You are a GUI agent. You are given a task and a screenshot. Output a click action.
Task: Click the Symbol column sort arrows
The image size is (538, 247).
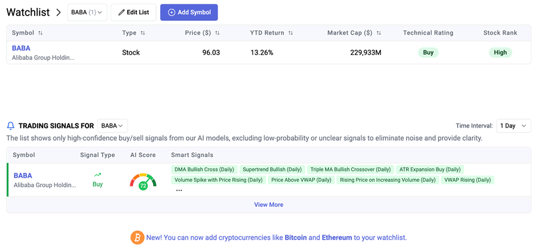click(41, 33)
